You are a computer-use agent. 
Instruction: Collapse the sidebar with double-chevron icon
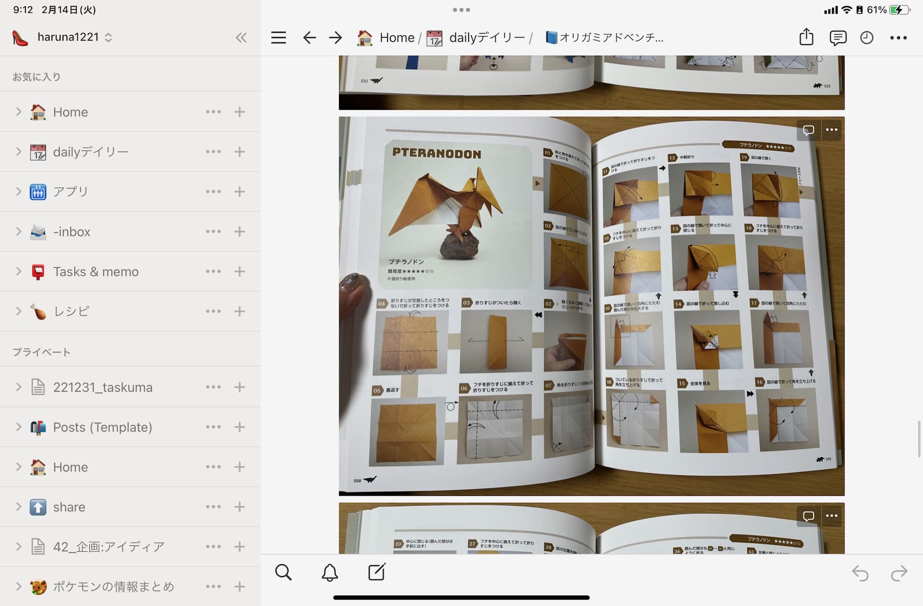click(241, 37)
